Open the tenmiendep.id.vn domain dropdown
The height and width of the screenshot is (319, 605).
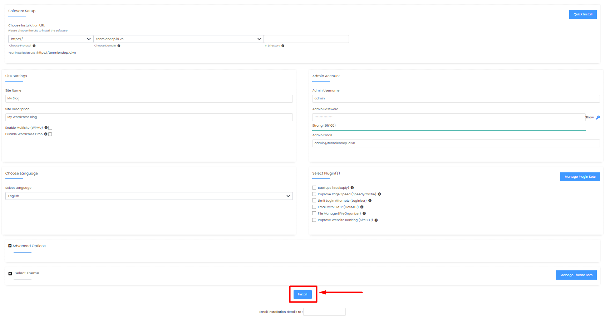coord(178,39)
